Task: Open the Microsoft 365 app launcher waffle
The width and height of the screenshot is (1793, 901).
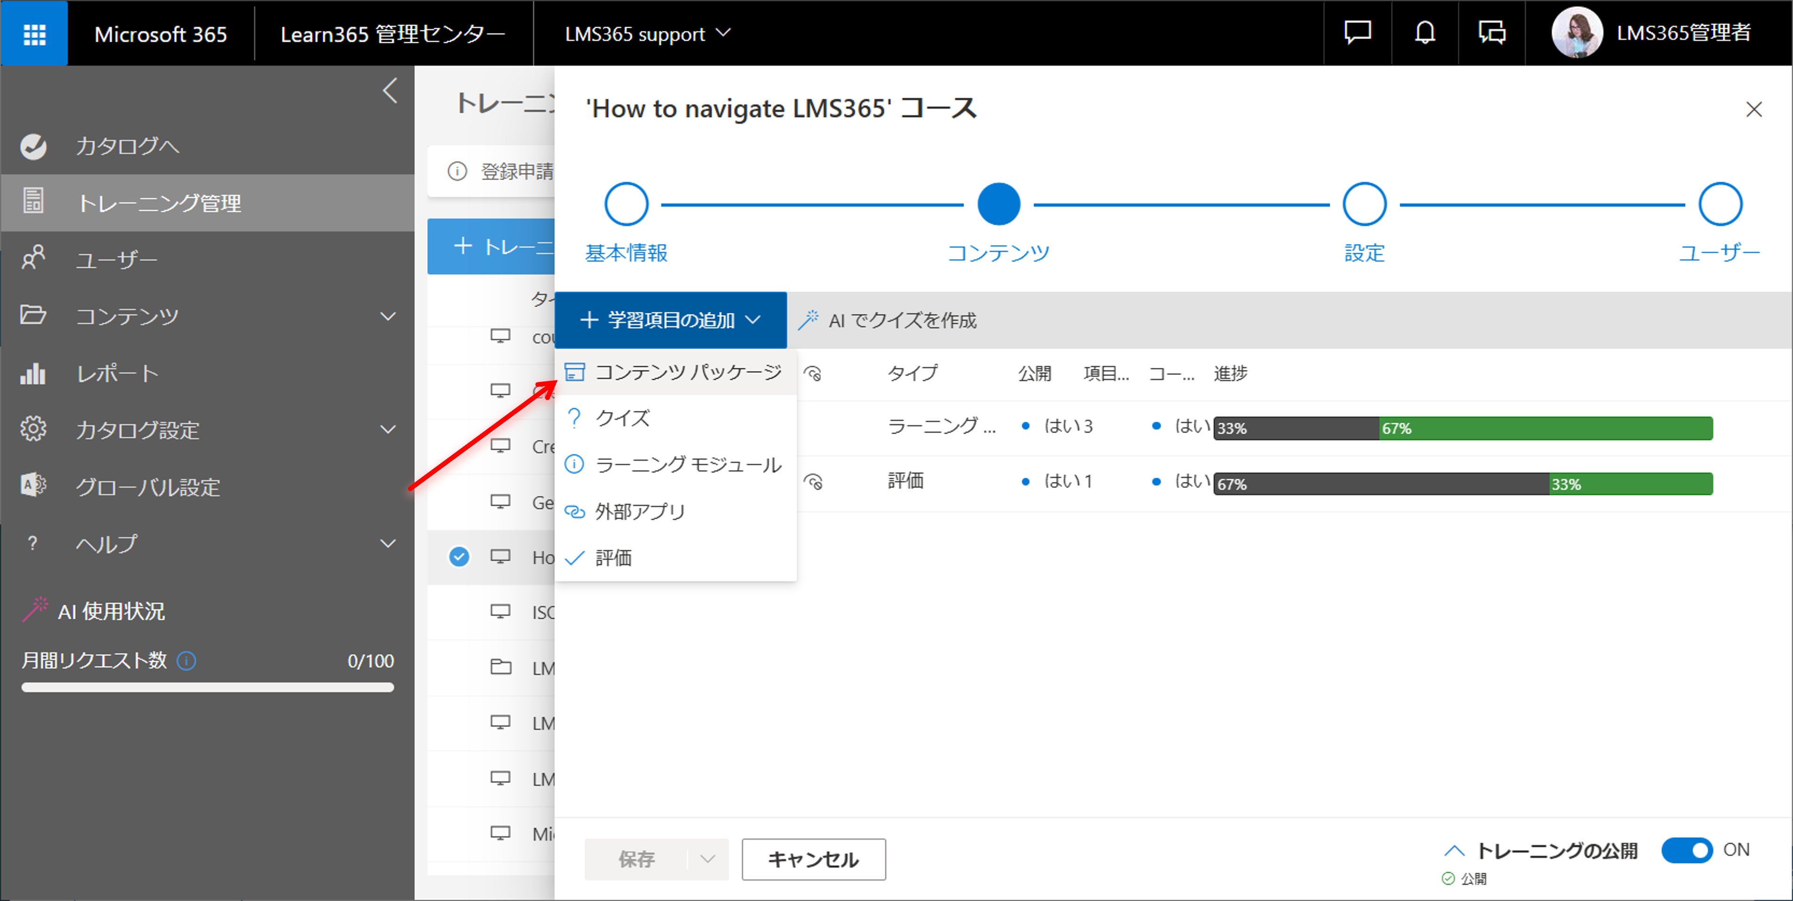Action: tap(34, 33)
